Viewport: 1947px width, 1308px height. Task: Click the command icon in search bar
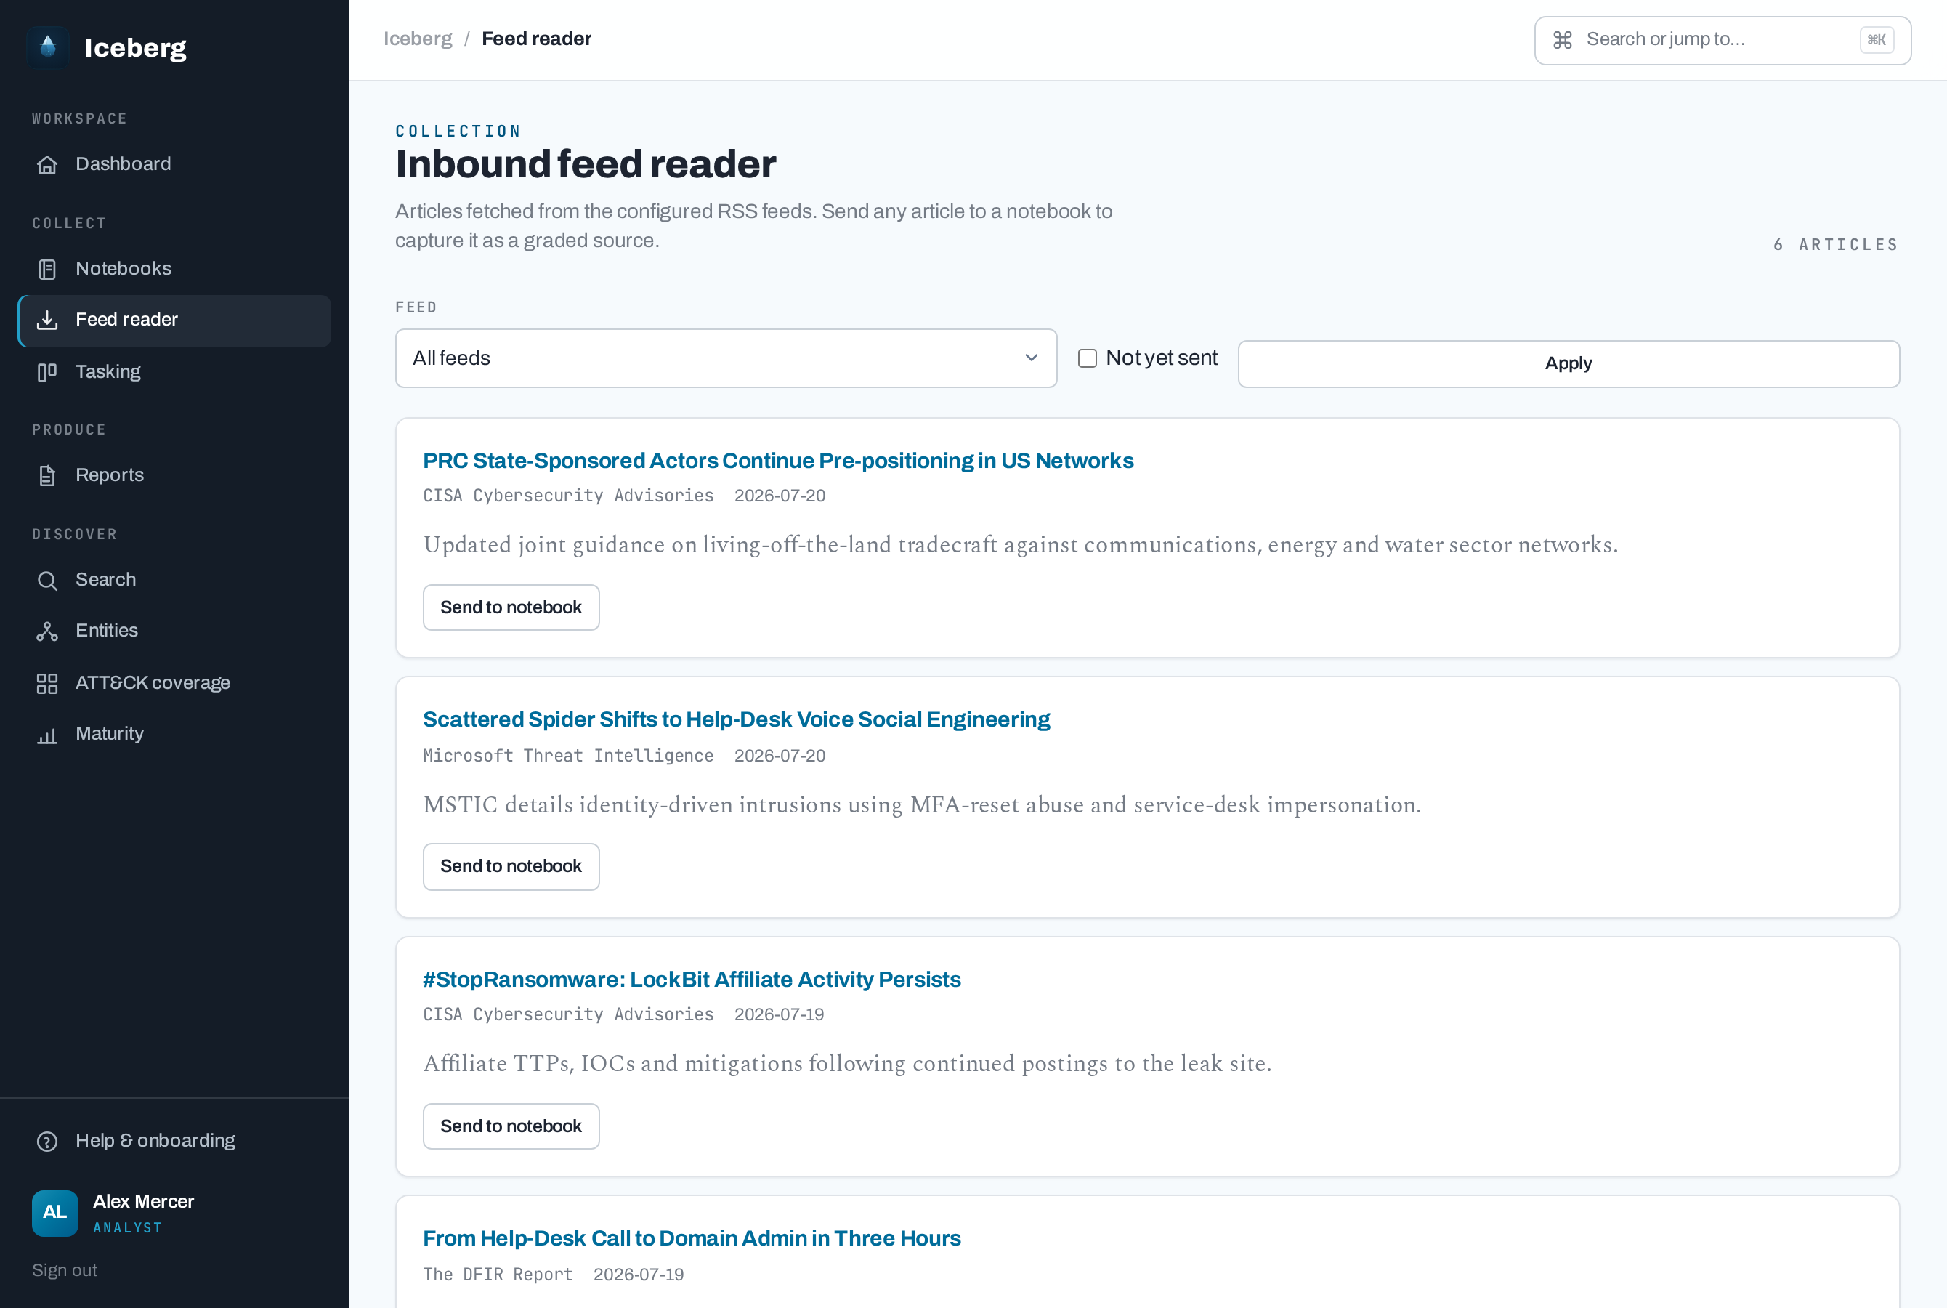1563,40
